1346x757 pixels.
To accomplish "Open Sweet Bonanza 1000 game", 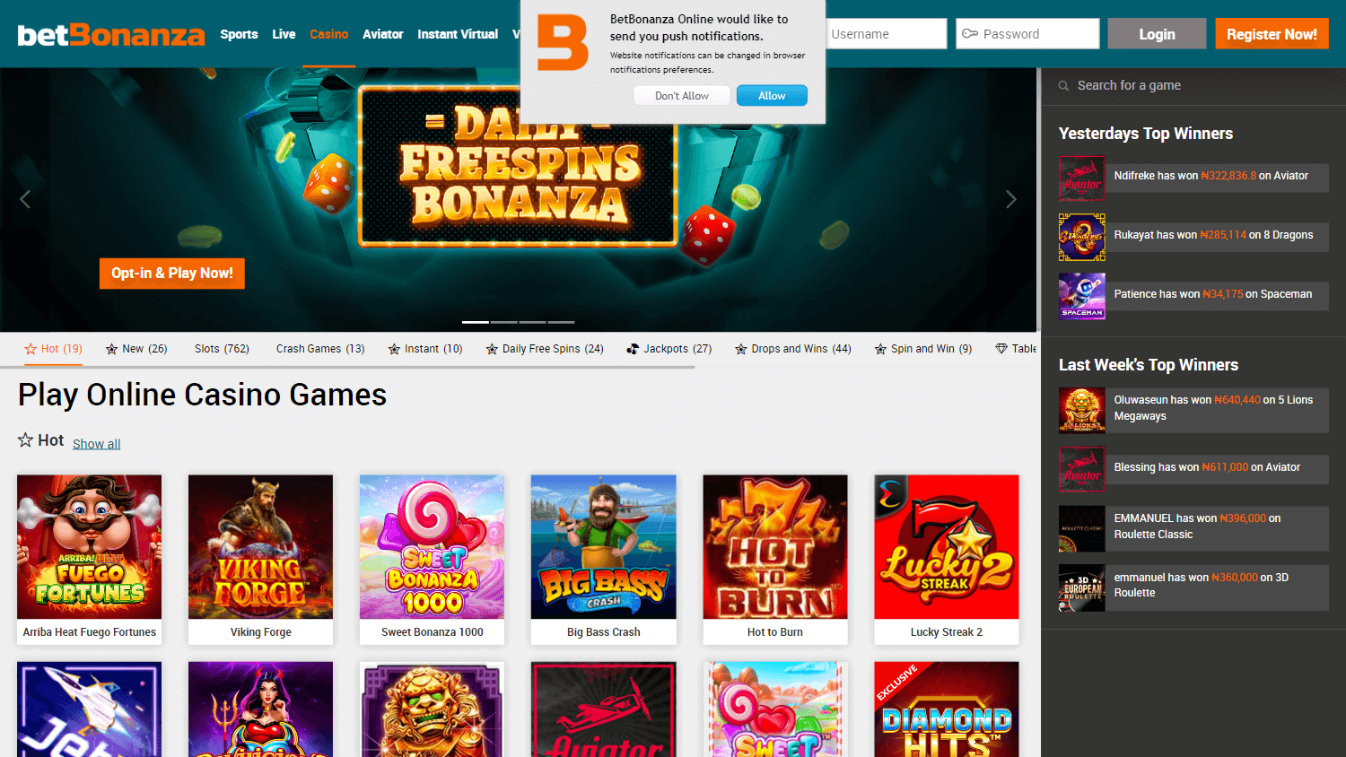I will pos(433,560).
